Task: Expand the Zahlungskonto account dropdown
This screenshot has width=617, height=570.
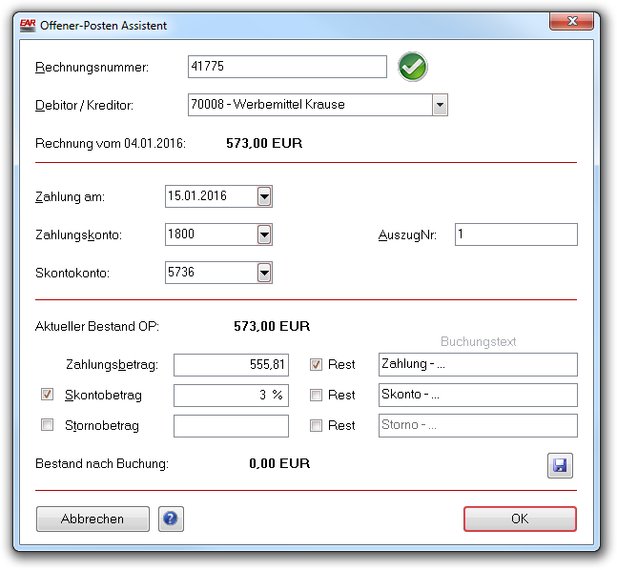Action: (264, 234)
